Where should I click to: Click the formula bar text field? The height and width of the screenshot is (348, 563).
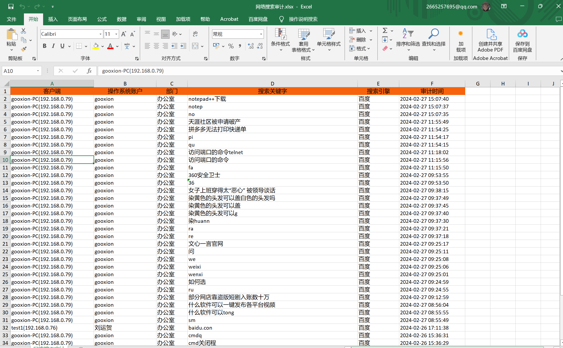click(x=329, y=71)
